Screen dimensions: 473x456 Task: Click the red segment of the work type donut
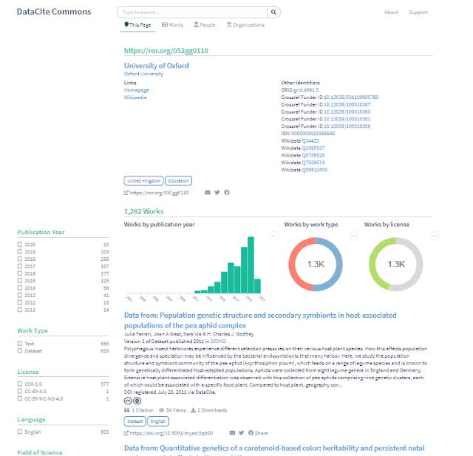click(293, 264)
